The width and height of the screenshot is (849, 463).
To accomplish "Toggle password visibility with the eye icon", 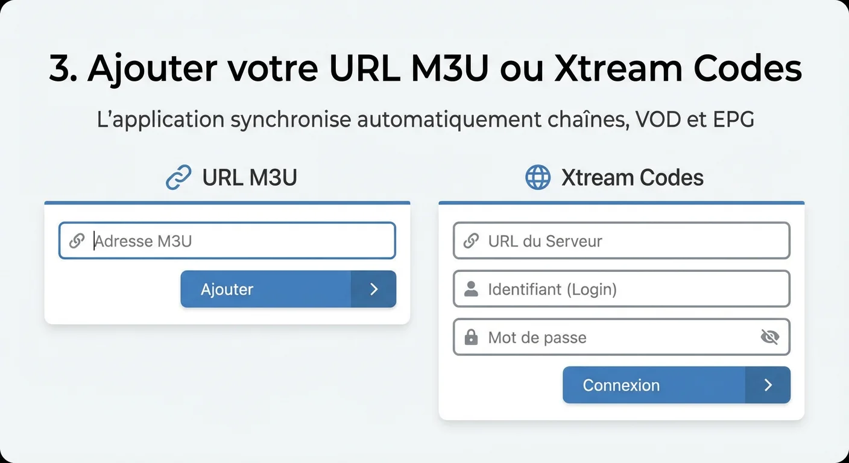I will coord(769,337).
